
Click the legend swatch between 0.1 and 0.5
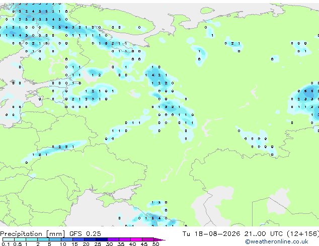(9, 239)
